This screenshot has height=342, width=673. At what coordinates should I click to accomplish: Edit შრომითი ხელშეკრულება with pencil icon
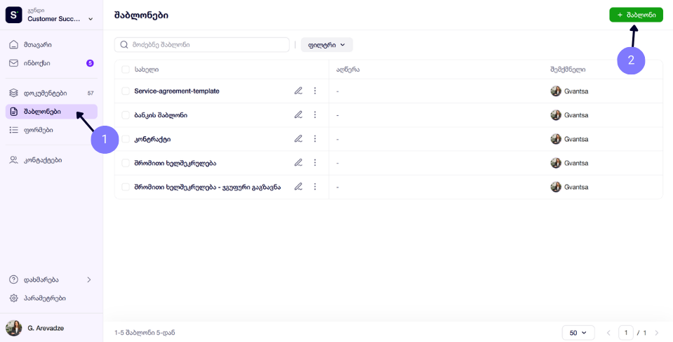tap(298, 163)
